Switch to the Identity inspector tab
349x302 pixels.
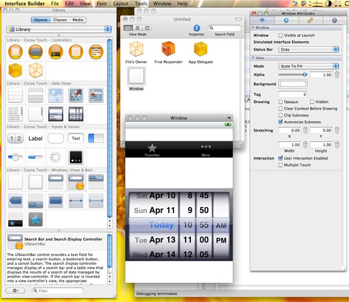pos(334,20)
